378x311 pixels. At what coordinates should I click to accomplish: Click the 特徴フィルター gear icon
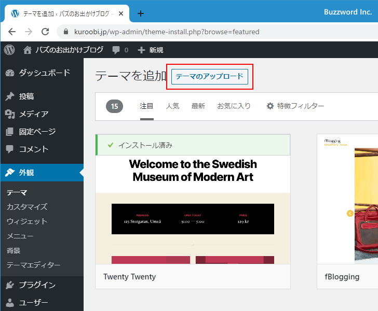coord(270,106)
